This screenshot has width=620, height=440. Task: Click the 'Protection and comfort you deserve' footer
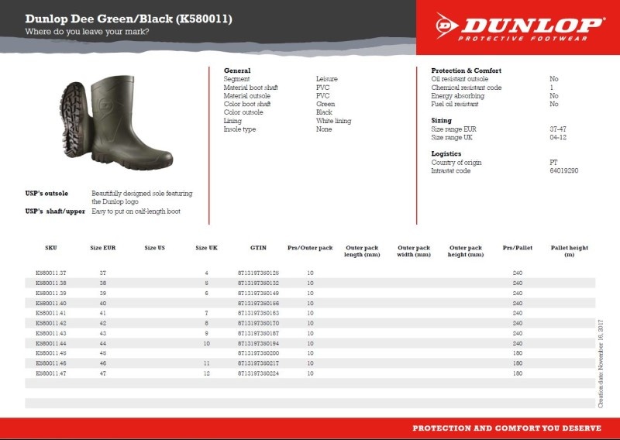507,428
